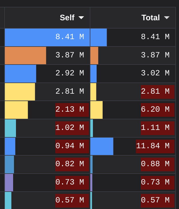This screenshot has width=179, height=209.
Task: Open the Total column sort dropdown arrow
Action: click(x=167, y=18)
